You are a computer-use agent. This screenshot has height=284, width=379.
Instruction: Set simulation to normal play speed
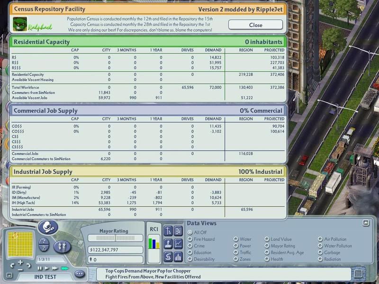point(47,268)
